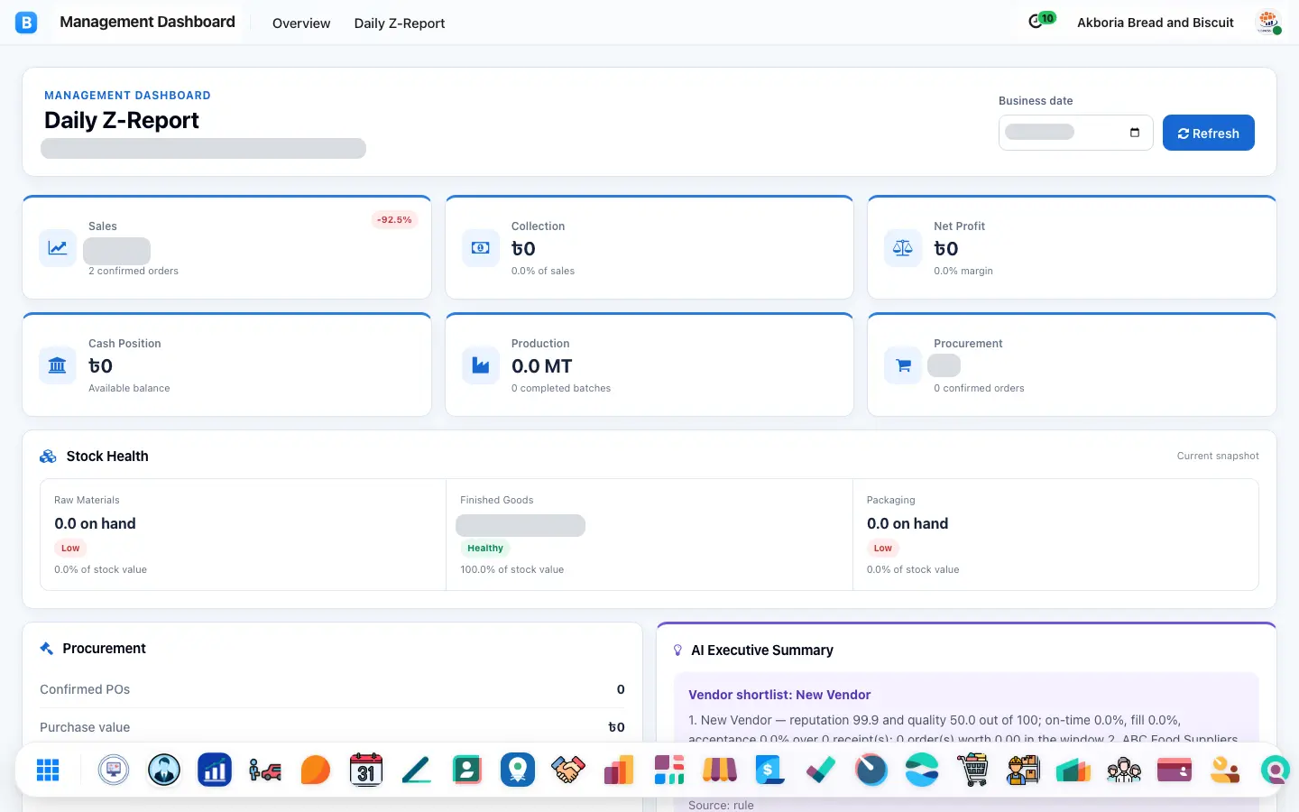Go to the Overview menu
This screenshot has width=1299, height=812.
[x=301, y=23]
